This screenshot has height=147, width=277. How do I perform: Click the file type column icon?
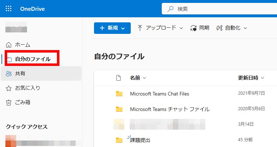119,78
